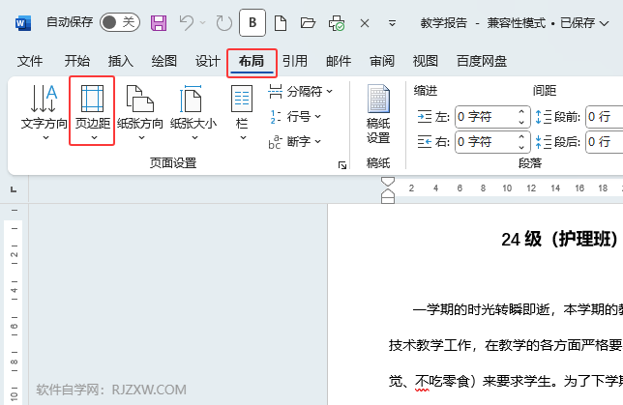
Task: Open the 文字方向 text direction menu
Action: 44,112
